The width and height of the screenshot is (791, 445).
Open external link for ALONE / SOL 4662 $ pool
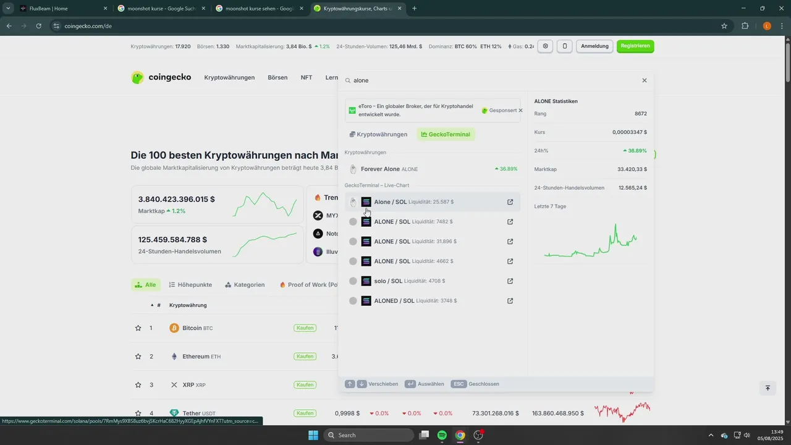(x=510, y=261)
